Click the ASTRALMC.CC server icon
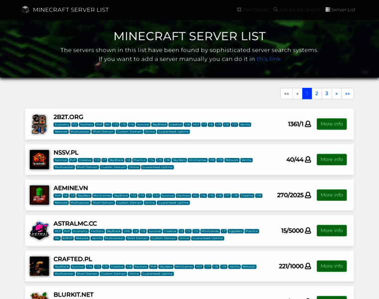Image resolution: width=379 pixels, height=299 pixels. pos(39,231)
